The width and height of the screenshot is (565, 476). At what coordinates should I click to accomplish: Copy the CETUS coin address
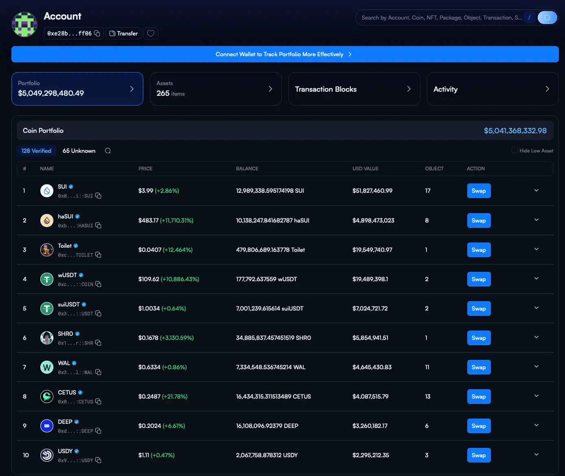(x=98, y=402)
